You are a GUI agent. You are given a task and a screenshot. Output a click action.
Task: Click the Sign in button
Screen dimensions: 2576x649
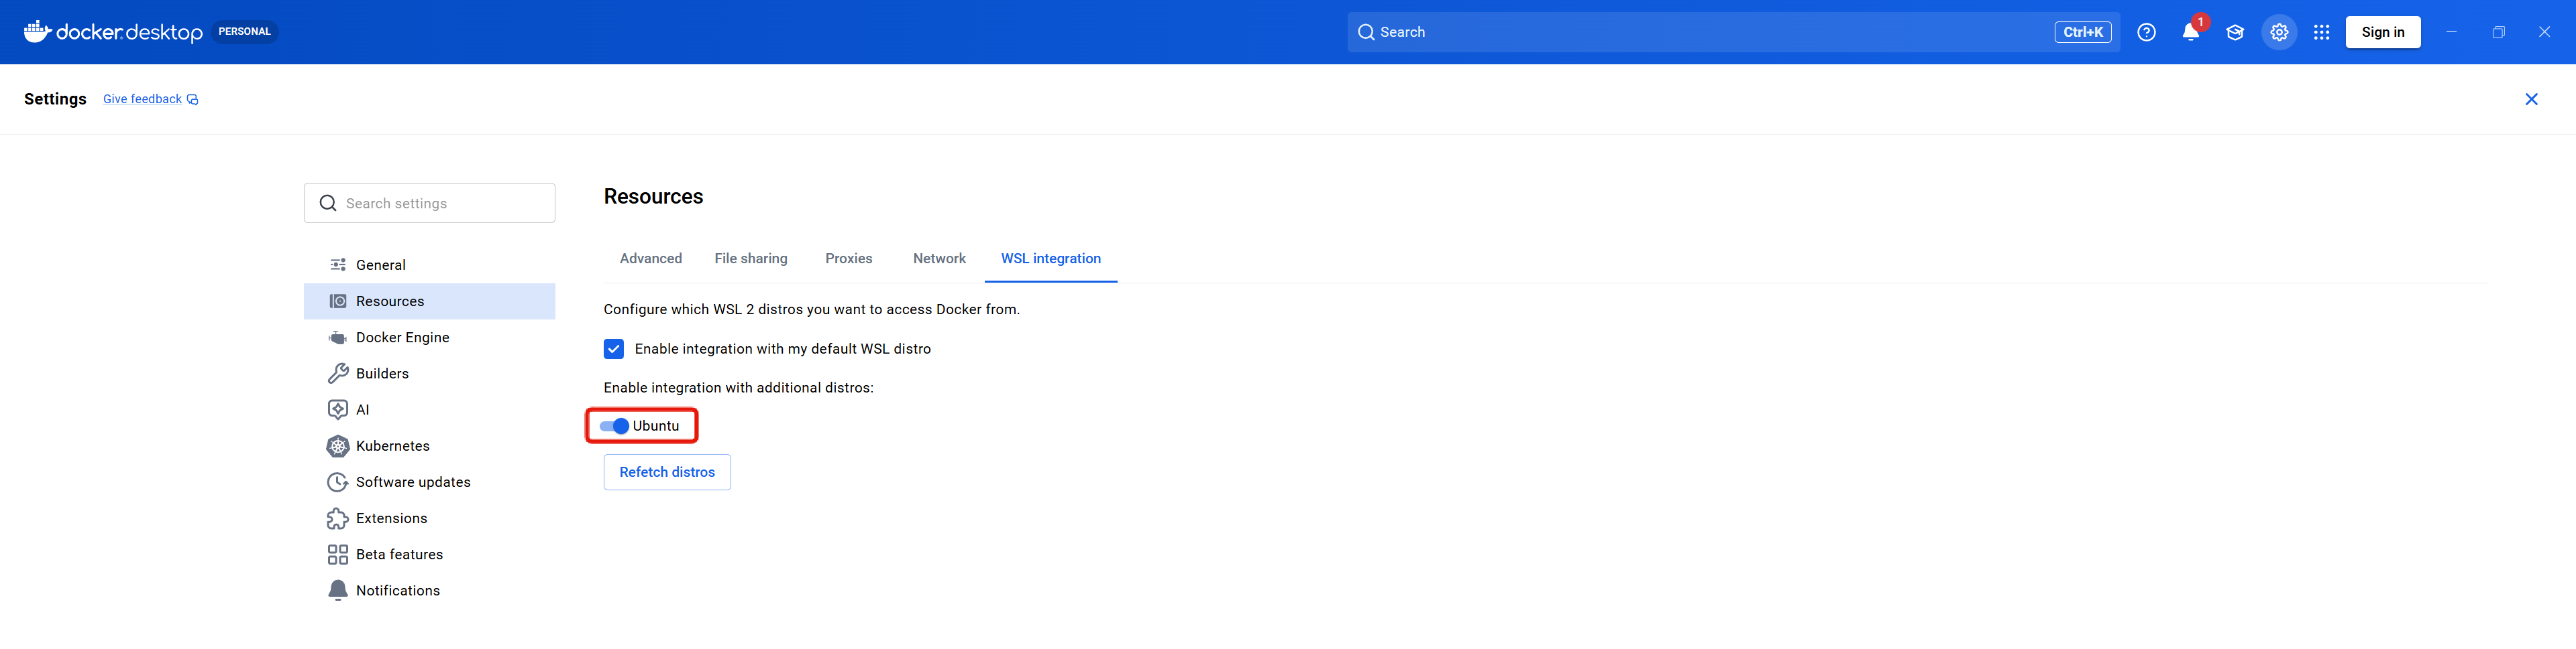point(2382,32)
